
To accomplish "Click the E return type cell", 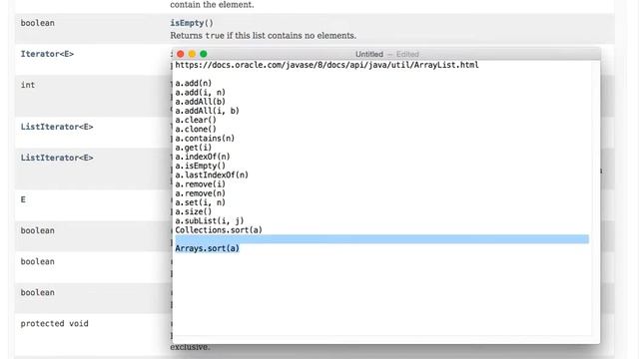I will (x=23, y=199).
